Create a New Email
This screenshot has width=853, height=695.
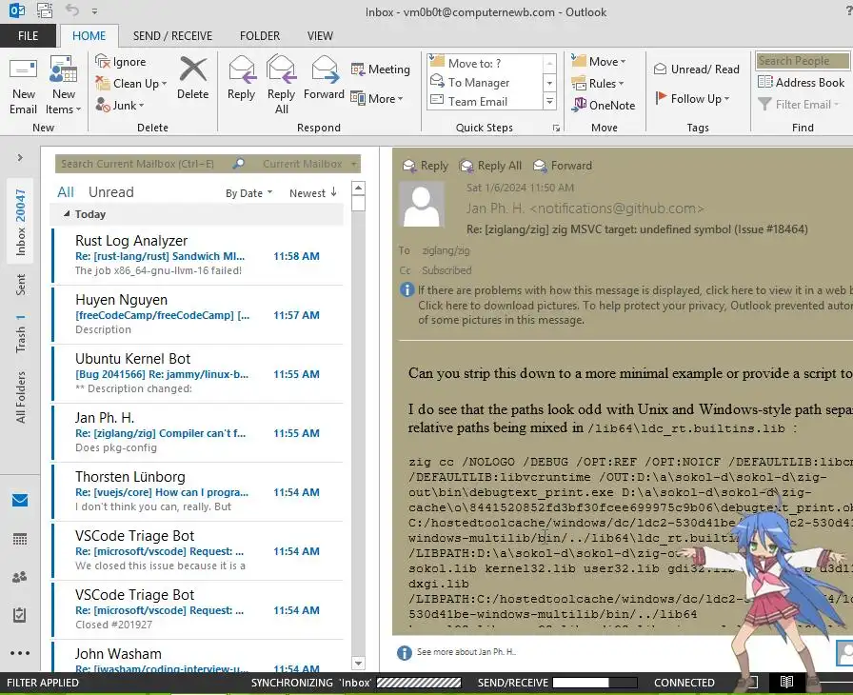click(23, 86)
